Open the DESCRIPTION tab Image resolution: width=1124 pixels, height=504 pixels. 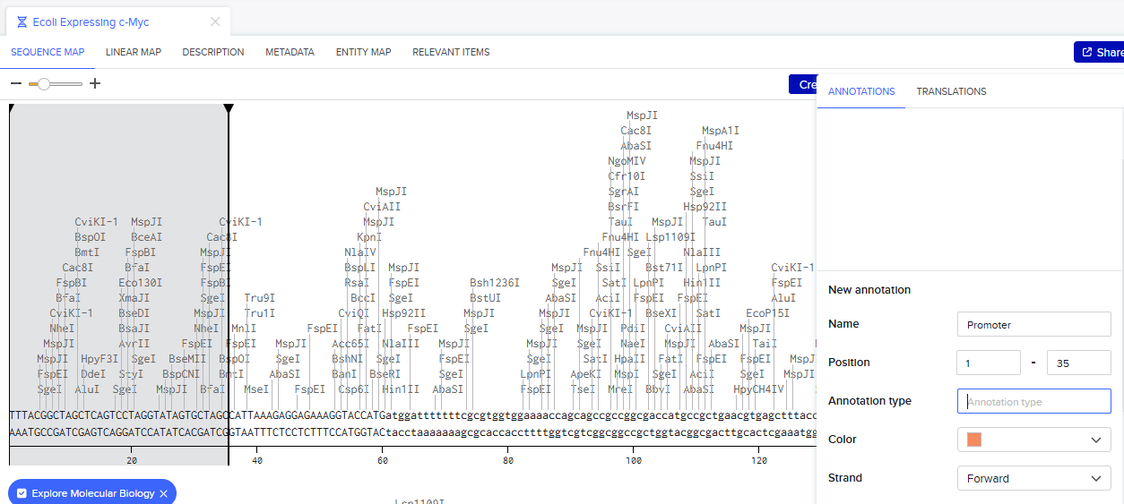(x=213, y=52)
